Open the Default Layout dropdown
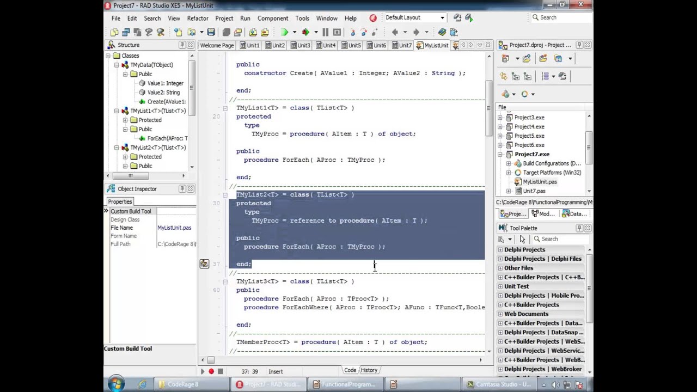Viewport: 697px width, 392px height. (x=442, y=17)
